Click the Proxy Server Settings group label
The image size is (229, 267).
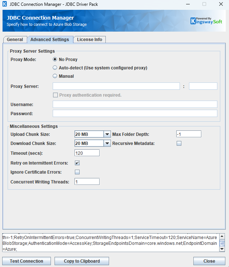(32, 51)
